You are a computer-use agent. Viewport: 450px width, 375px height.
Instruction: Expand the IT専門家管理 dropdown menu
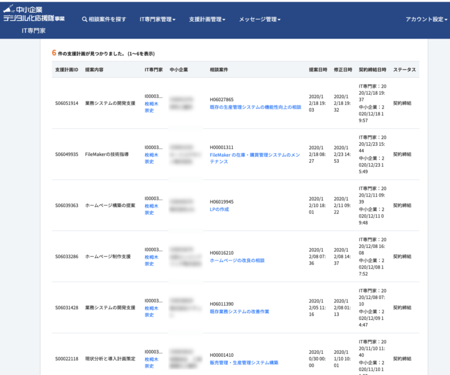158,19
